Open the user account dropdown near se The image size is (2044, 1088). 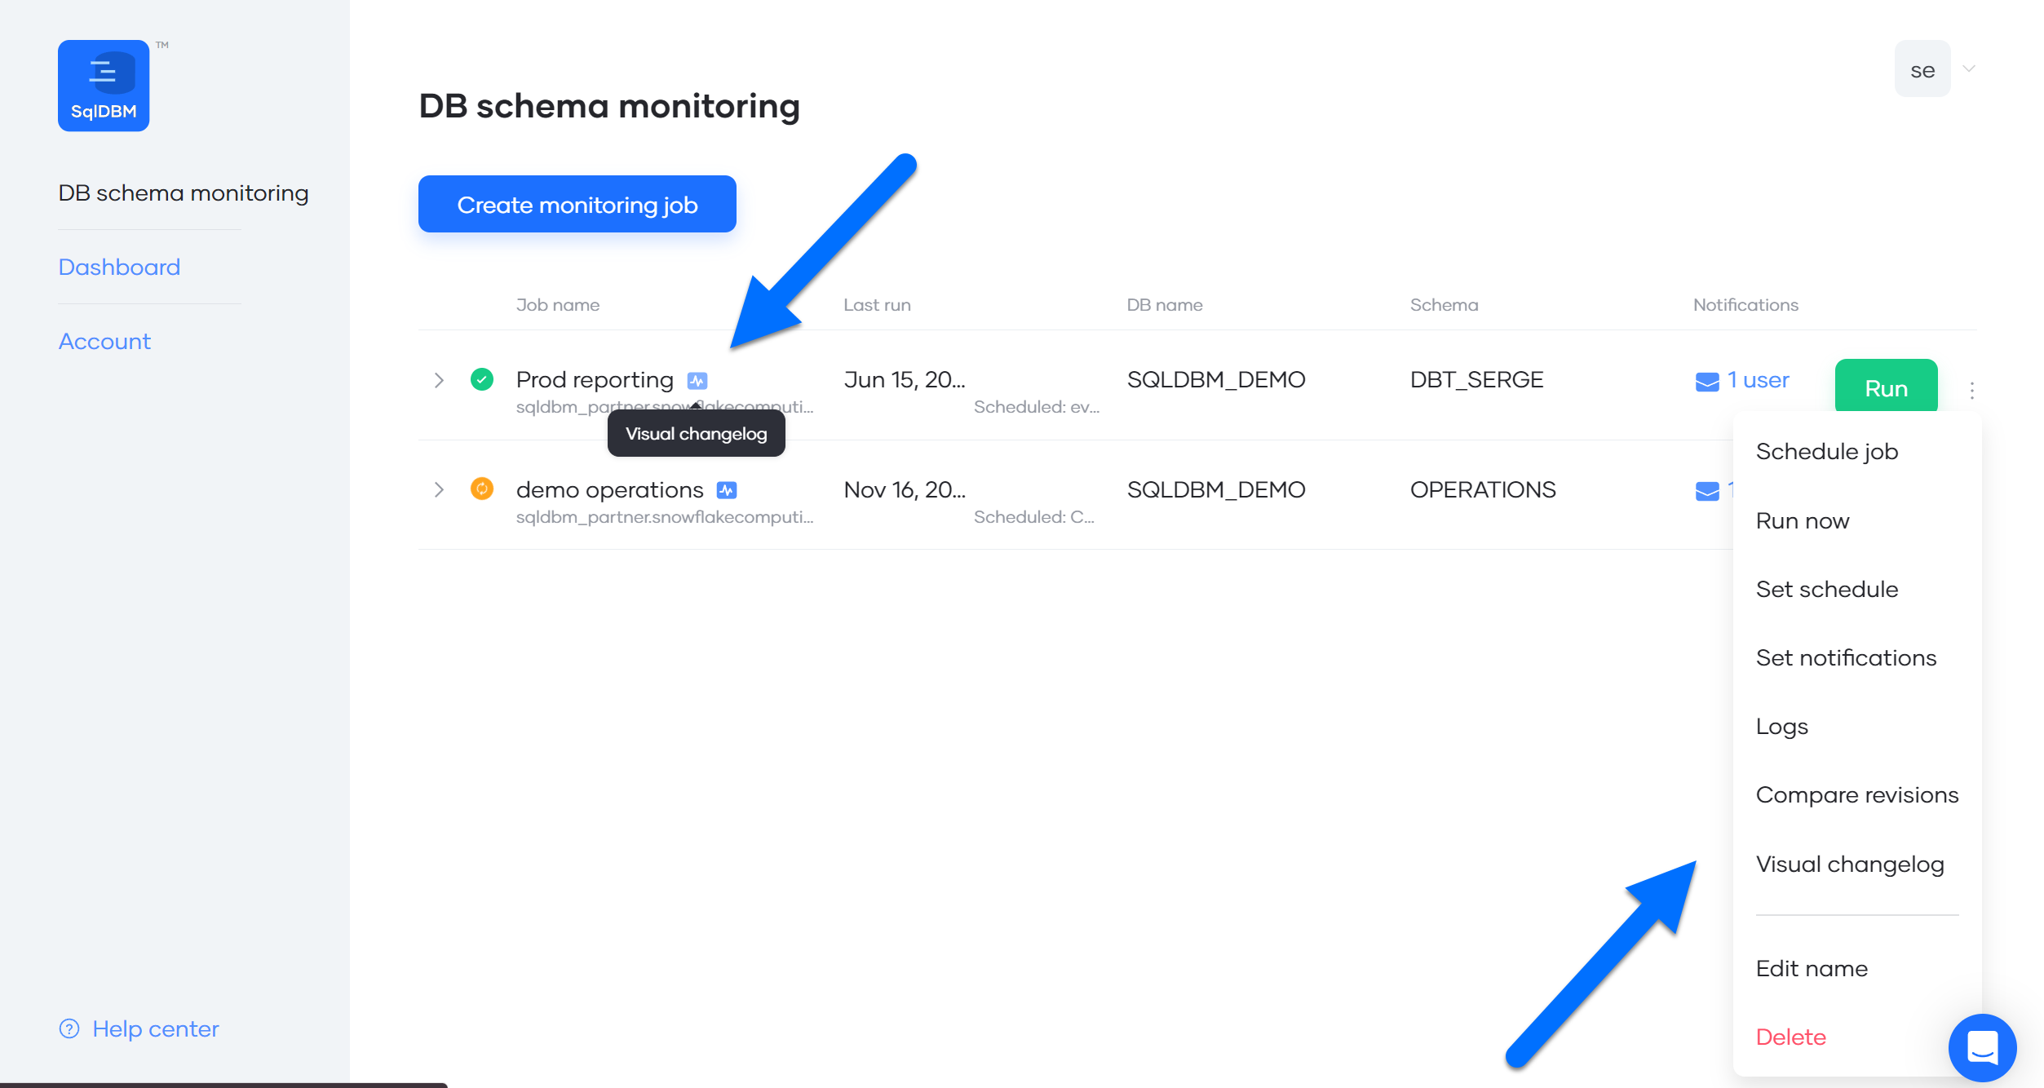[1967, 69]
